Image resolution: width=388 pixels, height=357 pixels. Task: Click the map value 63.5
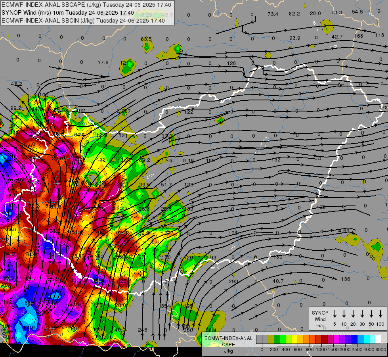pyautogui.click(x=146, y=39)
